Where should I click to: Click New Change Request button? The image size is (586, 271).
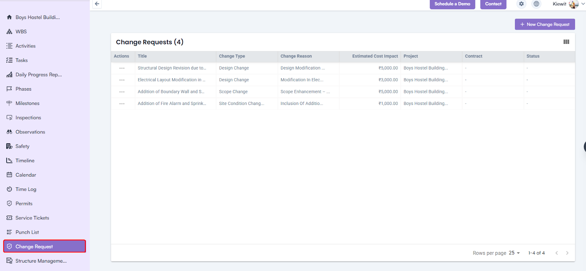click(545, 25)
